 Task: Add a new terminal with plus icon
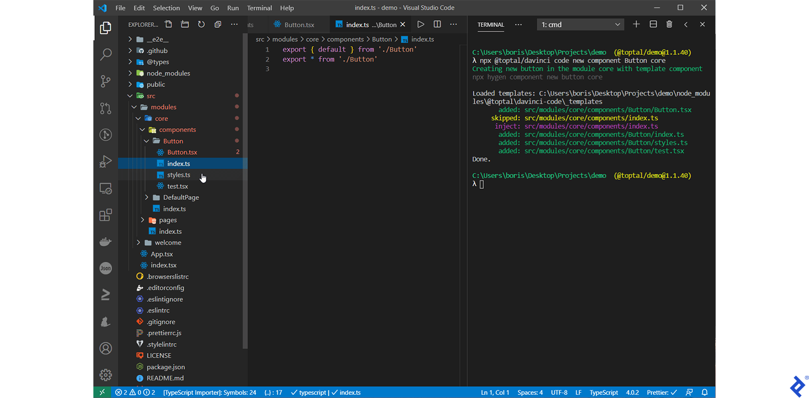click(636, 24)
